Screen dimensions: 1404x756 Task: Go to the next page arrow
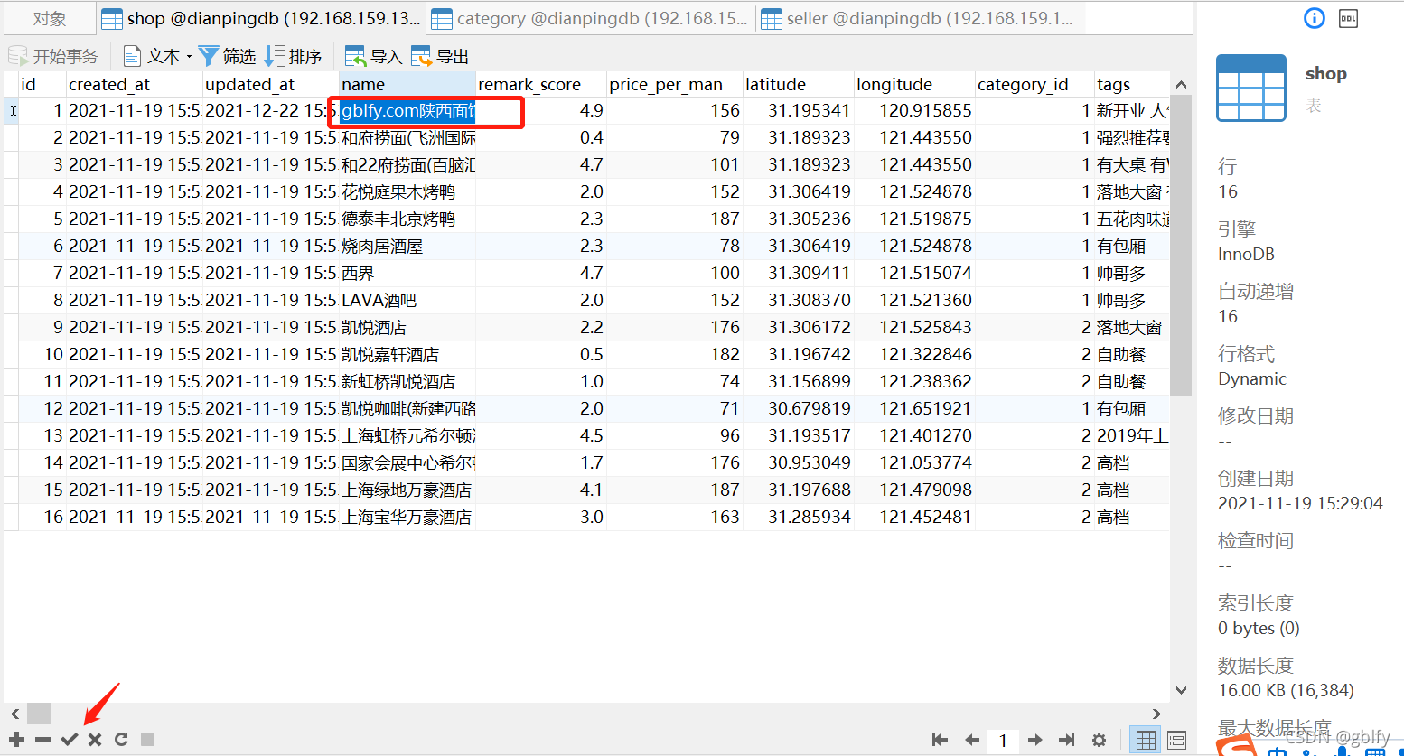point(1035,741)
